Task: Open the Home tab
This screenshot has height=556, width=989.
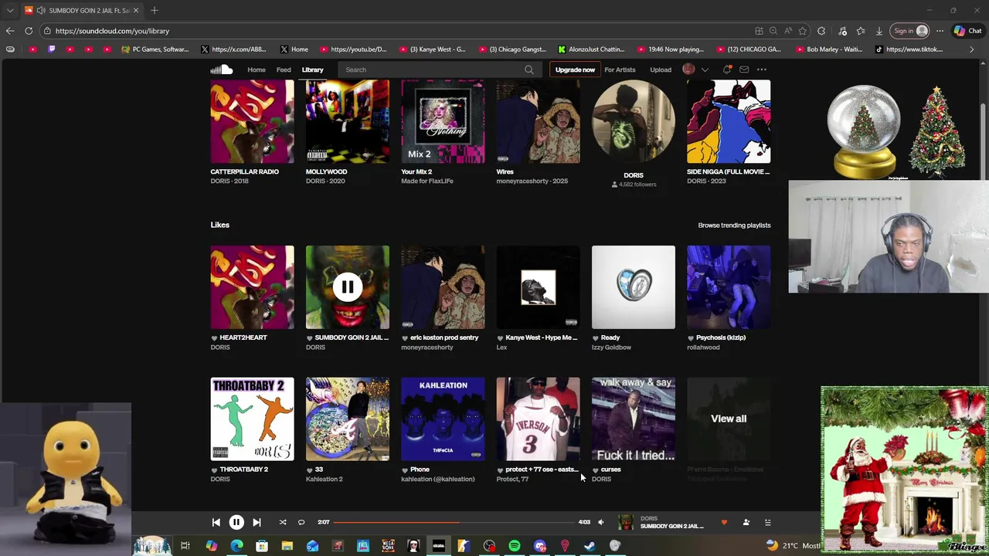Action: click(257, 69)
